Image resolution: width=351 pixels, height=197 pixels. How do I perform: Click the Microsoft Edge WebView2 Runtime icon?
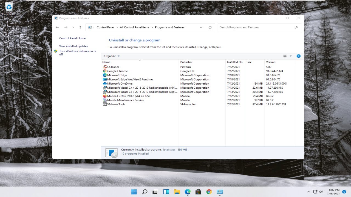pos(105,79)
